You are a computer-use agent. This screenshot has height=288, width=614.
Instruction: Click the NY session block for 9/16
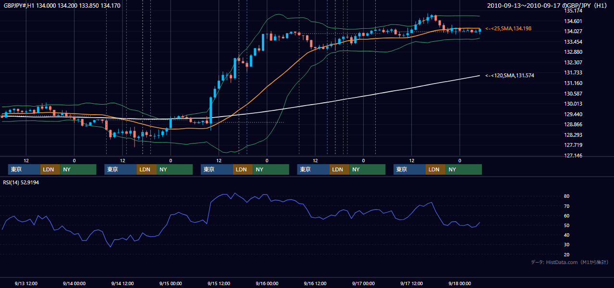tap(368, 169)
